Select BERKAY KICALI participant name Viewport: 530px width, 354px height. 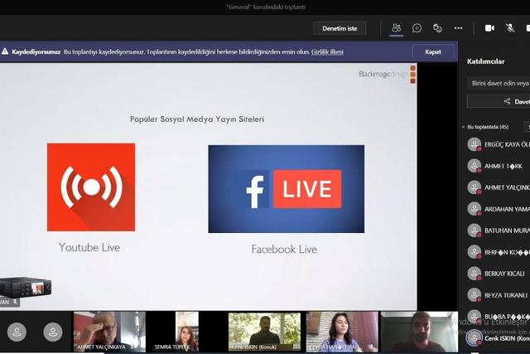pos(504,274)
